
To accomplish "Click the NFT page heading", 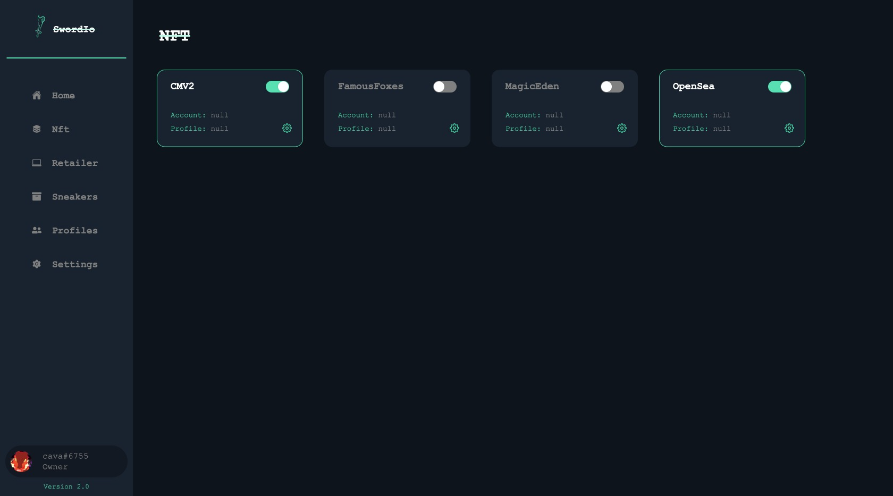I will (x=174, y=36).
